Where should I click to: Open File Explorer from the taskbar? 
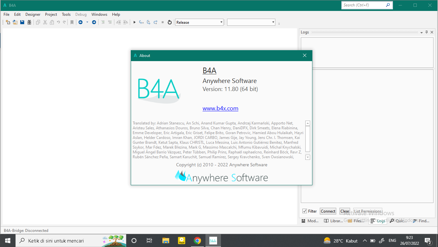(166, 241)
